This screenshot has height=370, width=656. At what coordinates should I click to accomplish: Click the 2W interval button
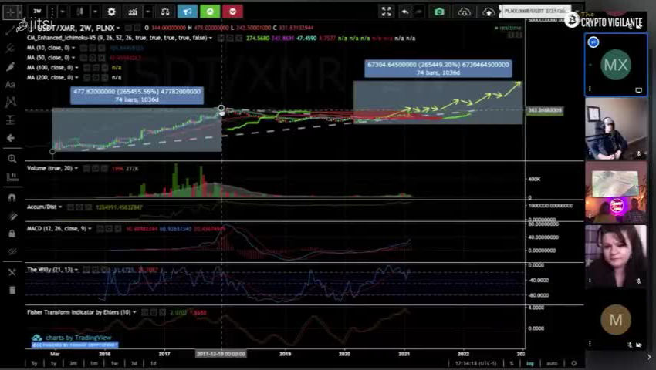(x=37, y=12)
